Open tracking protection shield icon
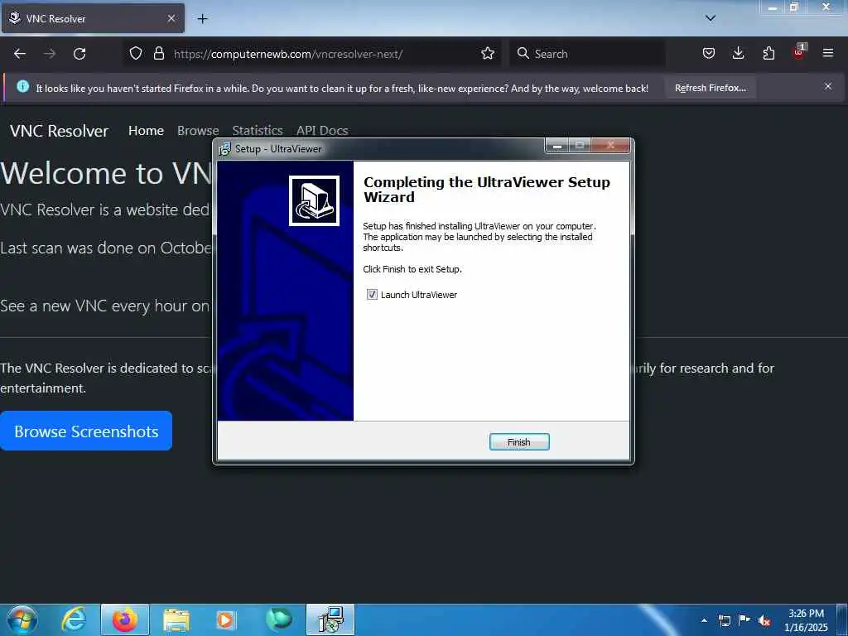Screen dimensions: 848x636 pyautogui.click(x=136, y=53)
